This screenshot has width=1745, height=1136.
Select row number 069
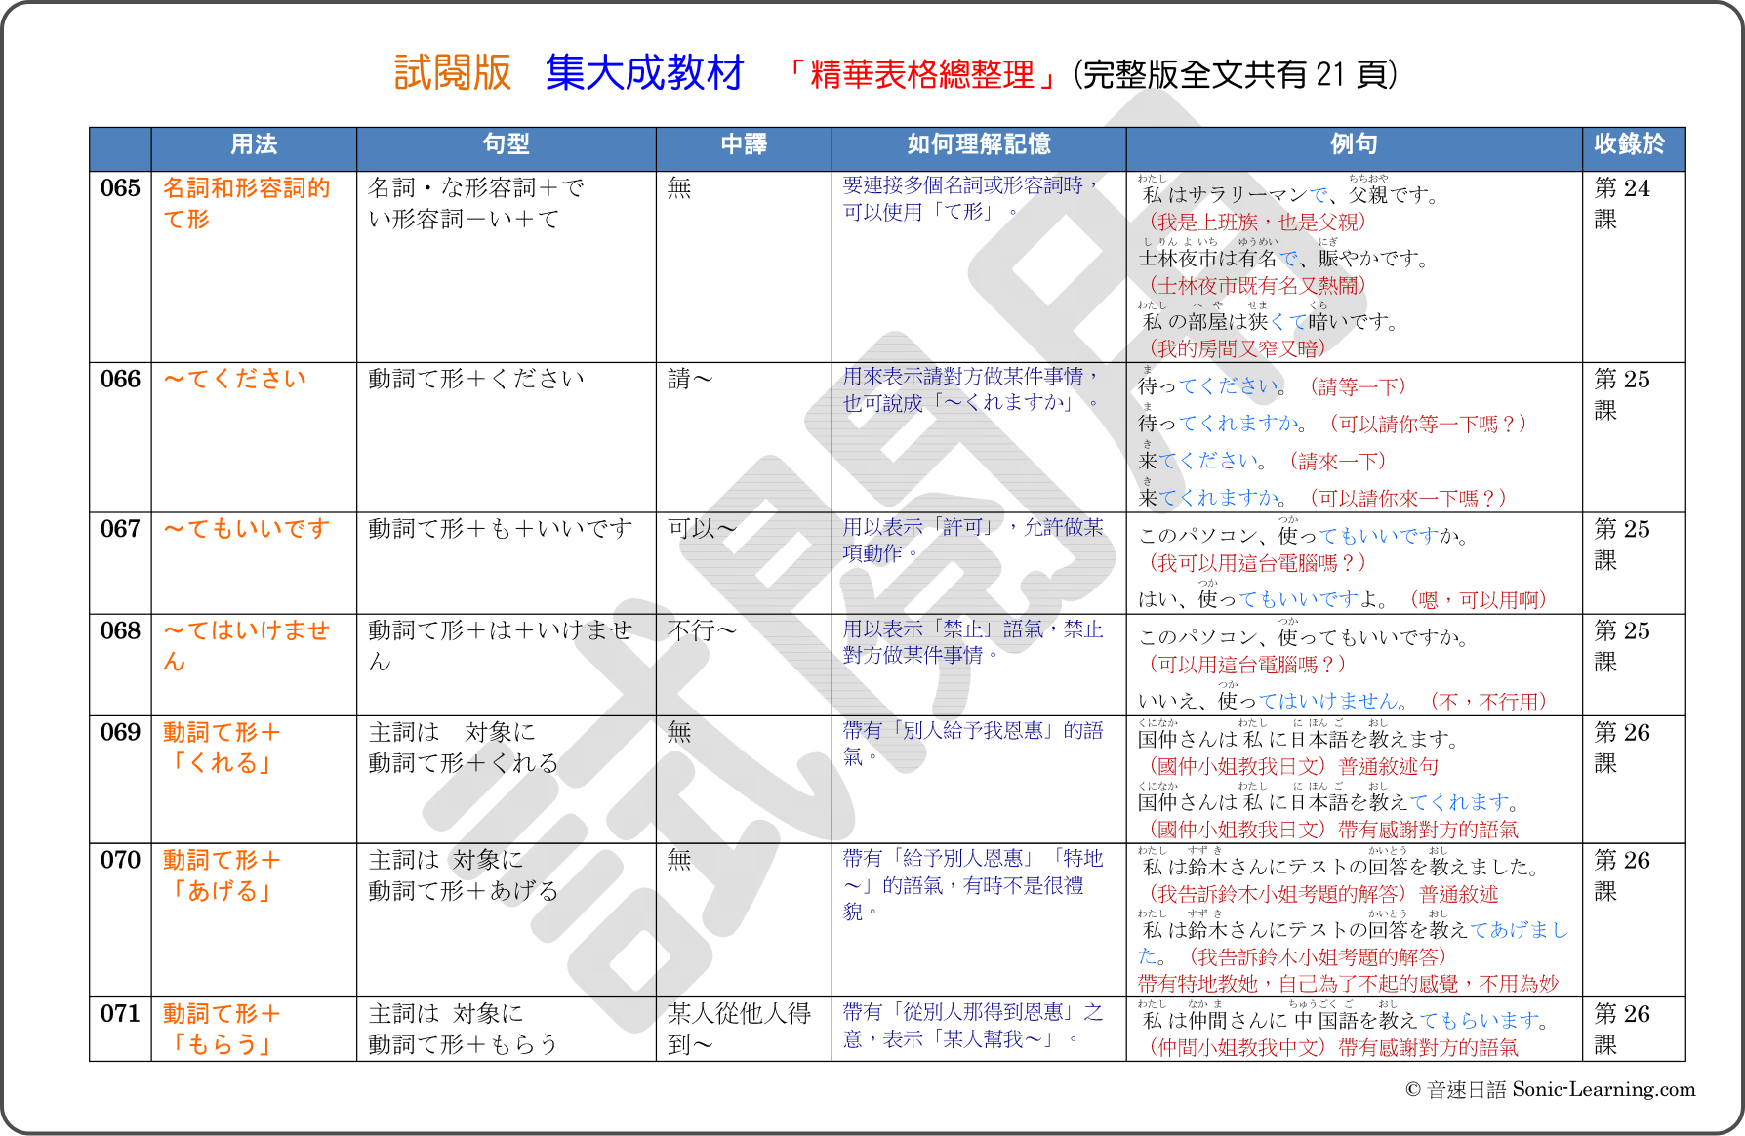point(120,733)
